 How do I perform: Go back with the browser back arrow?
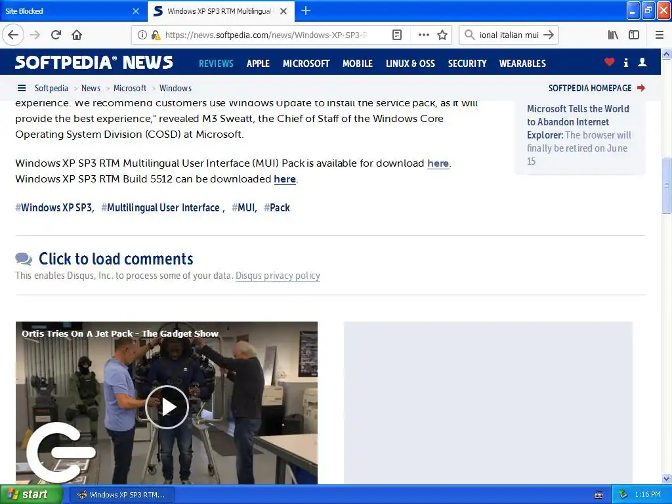13,35
